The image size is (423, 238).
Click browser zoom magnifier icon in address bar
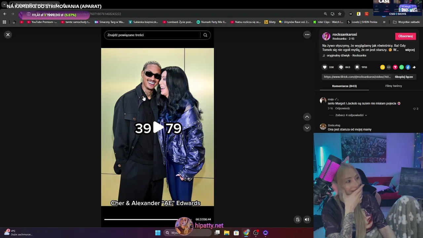coord(326,14)
